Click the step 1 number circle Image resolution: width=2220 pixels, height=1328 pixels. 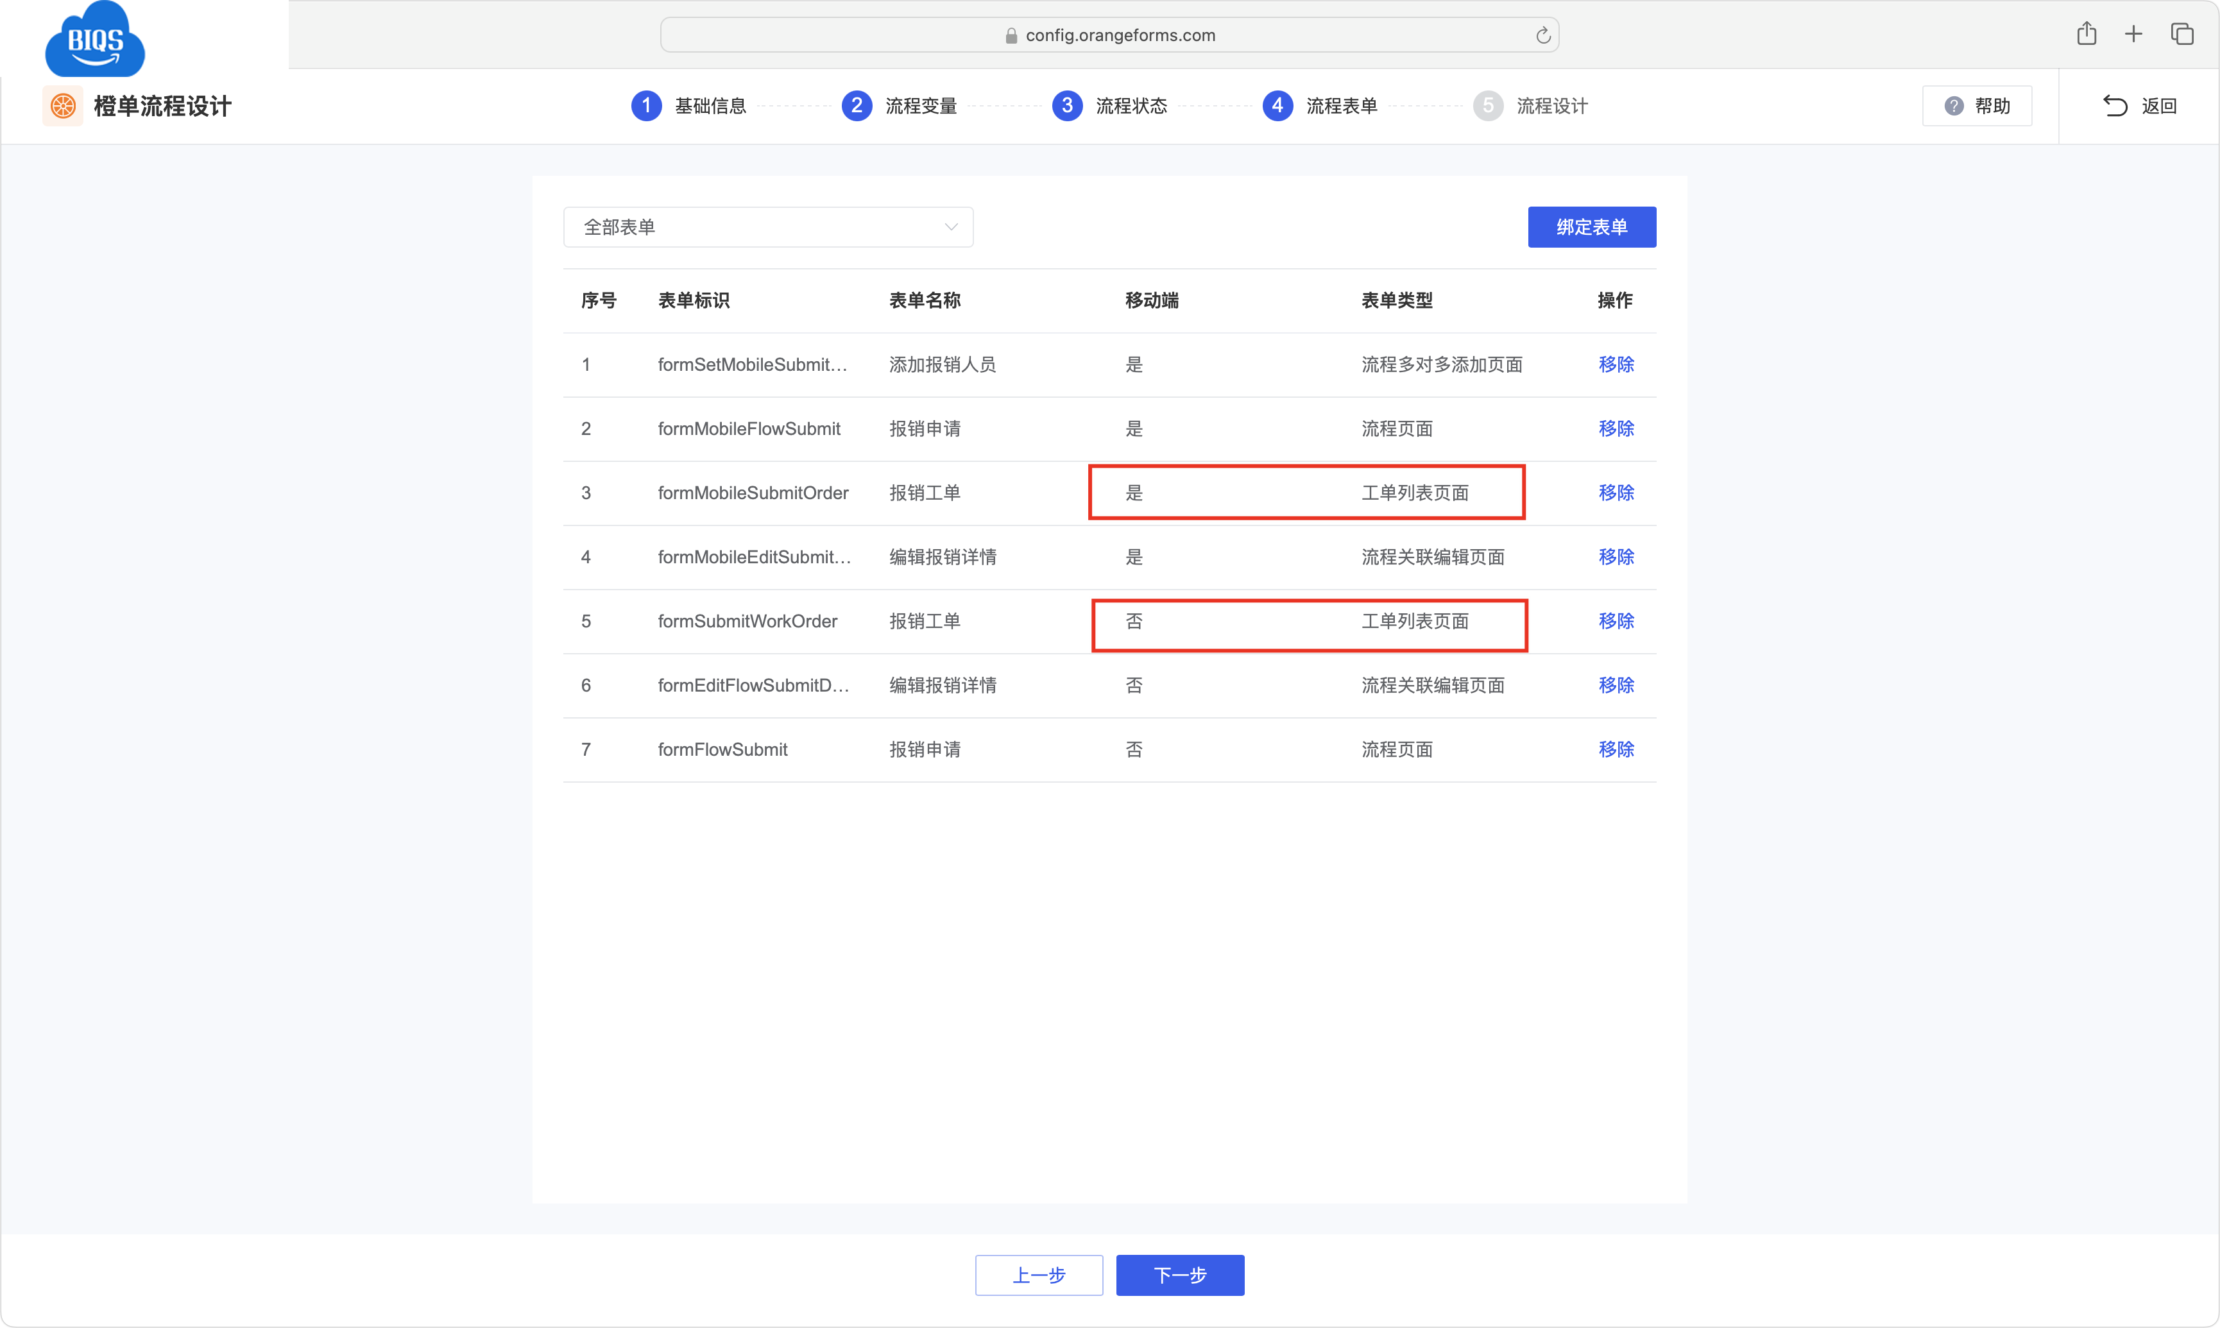[x=646, y=106]
